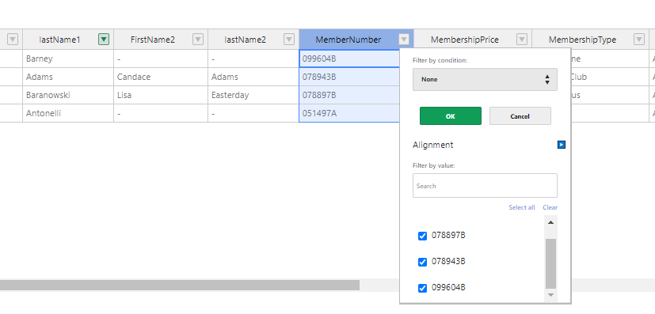Confirm filter with OK button
The width and height of the screenshot is (655, 314).
[451, 116]
